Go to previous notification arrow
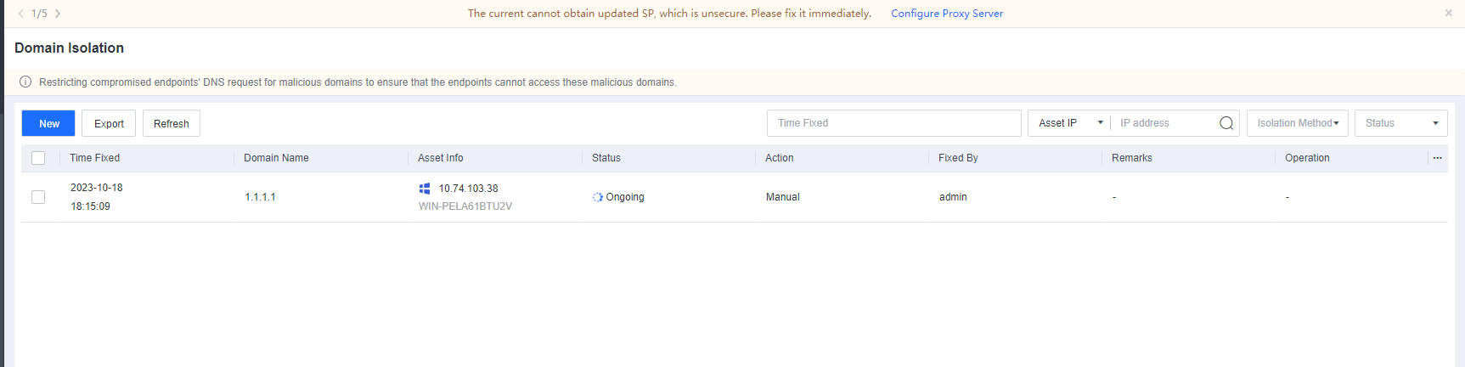 pyautogui.click(x=21, y=14)
